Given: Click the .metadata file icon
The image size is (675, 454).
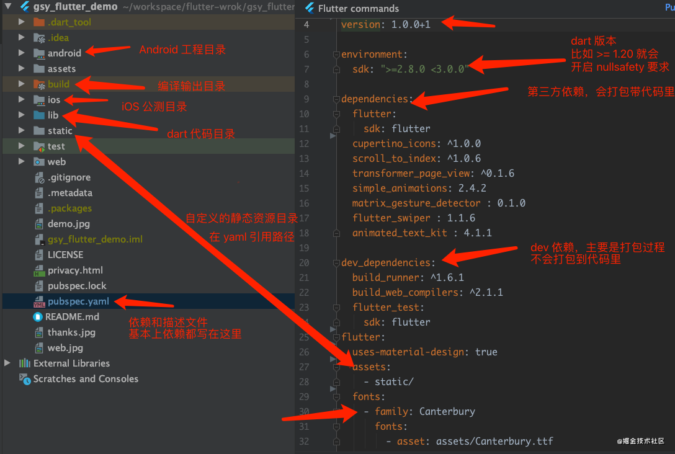Looking at the screenshot, I should (39, 193).
